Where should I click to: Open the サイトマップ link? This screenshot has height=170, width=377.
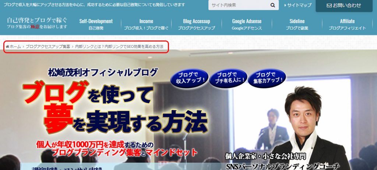point(297,5)
